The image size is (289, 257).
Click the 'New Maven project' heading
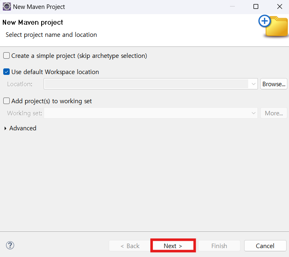pos(33,23)
